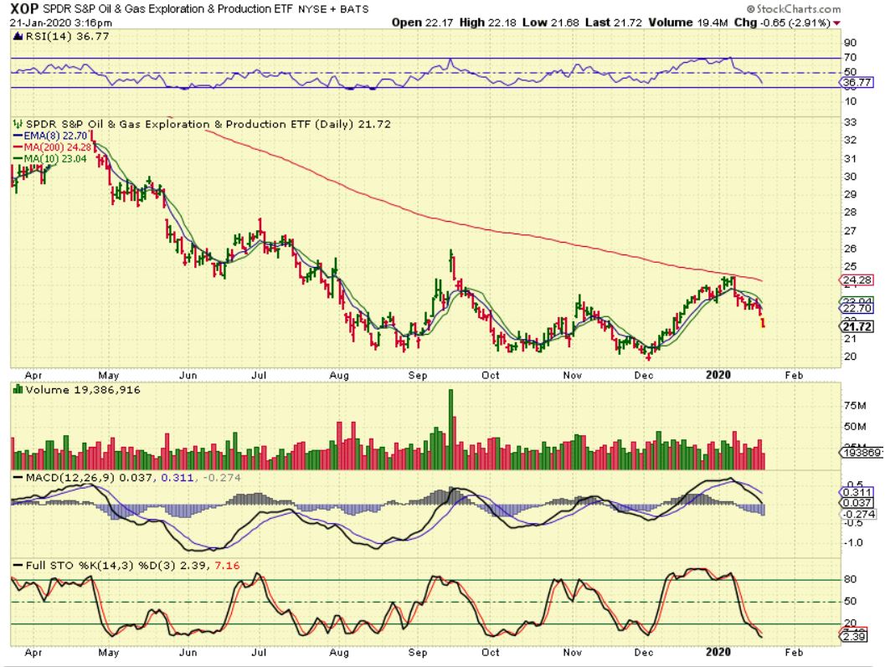The width and height of the screenshot is (885, 667).
Task: Click the 36.77 RSI value tag on the axis
Action: [x=857, y=82]
